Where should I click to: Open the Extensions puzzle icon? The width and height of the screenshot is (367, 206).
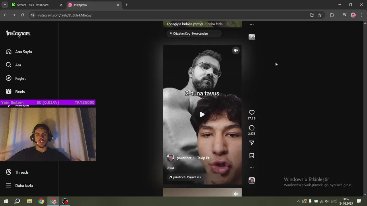332,15
